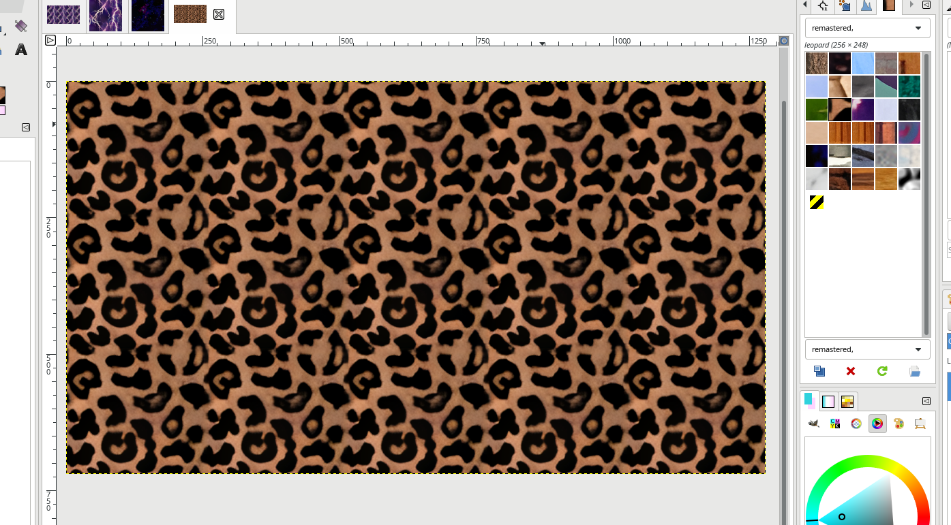951x525 pixels.
Task: Open the bottom 'remastered,' tag assign dropdown
Action: pos(867,349)
